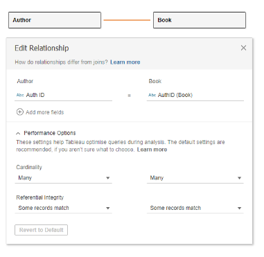Open Book Referential Integrity dropdown
The image size is (264, 257).
pyautogui.click(x=195, y=208)
